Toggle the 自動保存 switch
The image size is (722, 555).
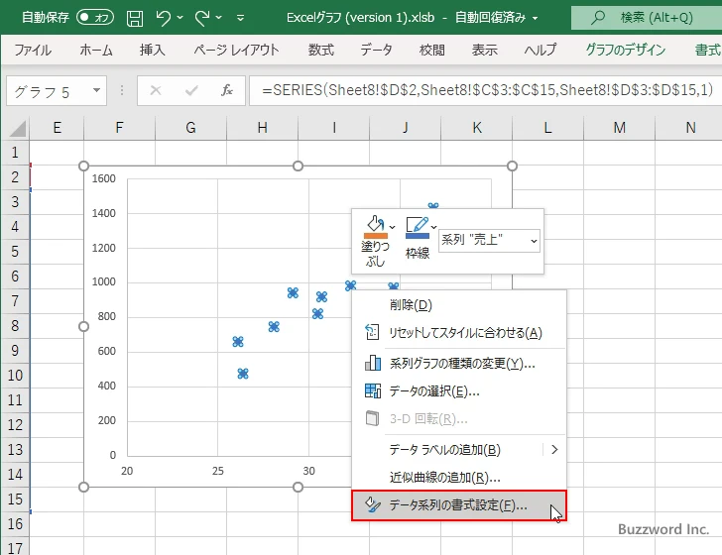[x=95, y=18]
